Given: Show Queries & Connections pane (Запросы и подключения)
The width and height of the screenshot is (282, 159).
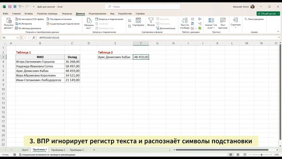Looking at the screenshot, I should 109,19.
